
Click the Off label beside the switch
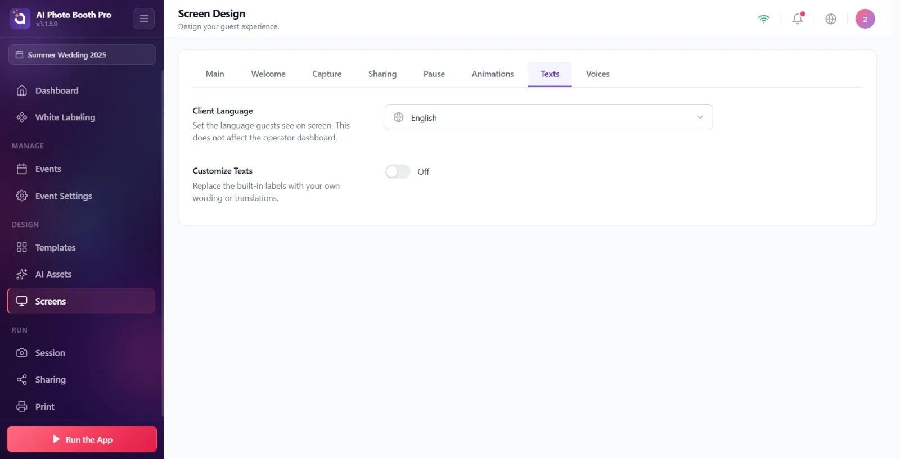[x=423, y=171]
